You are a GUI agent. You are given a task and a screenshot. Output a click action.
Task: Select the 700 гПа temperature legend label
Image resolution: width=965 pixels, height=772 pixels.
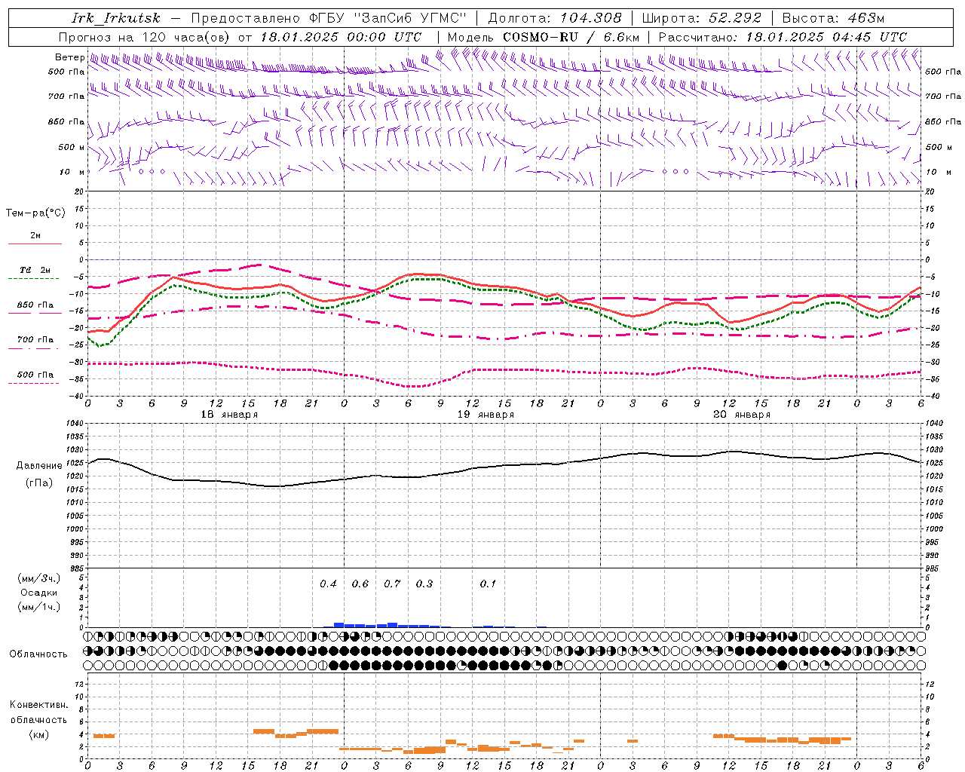35,339
